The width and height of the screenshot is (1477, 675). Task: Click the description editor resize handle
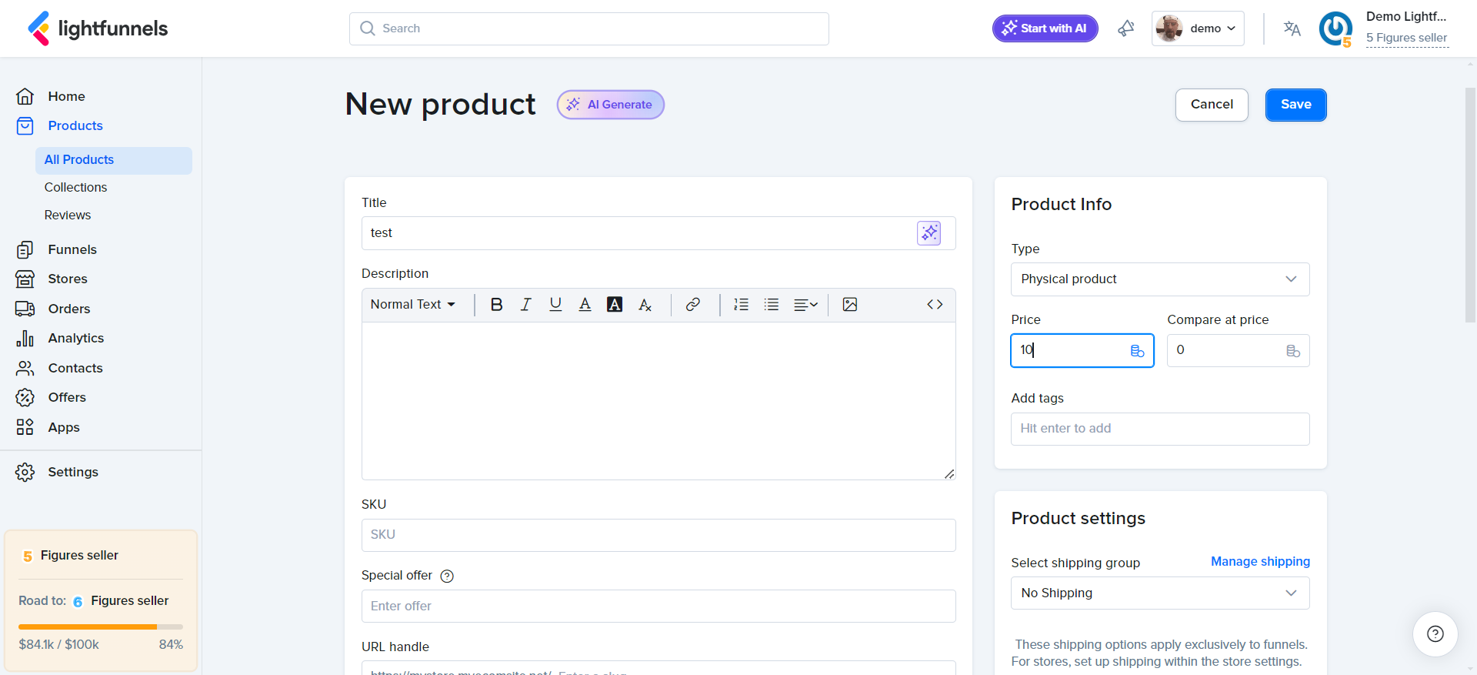tap(949, 474)
